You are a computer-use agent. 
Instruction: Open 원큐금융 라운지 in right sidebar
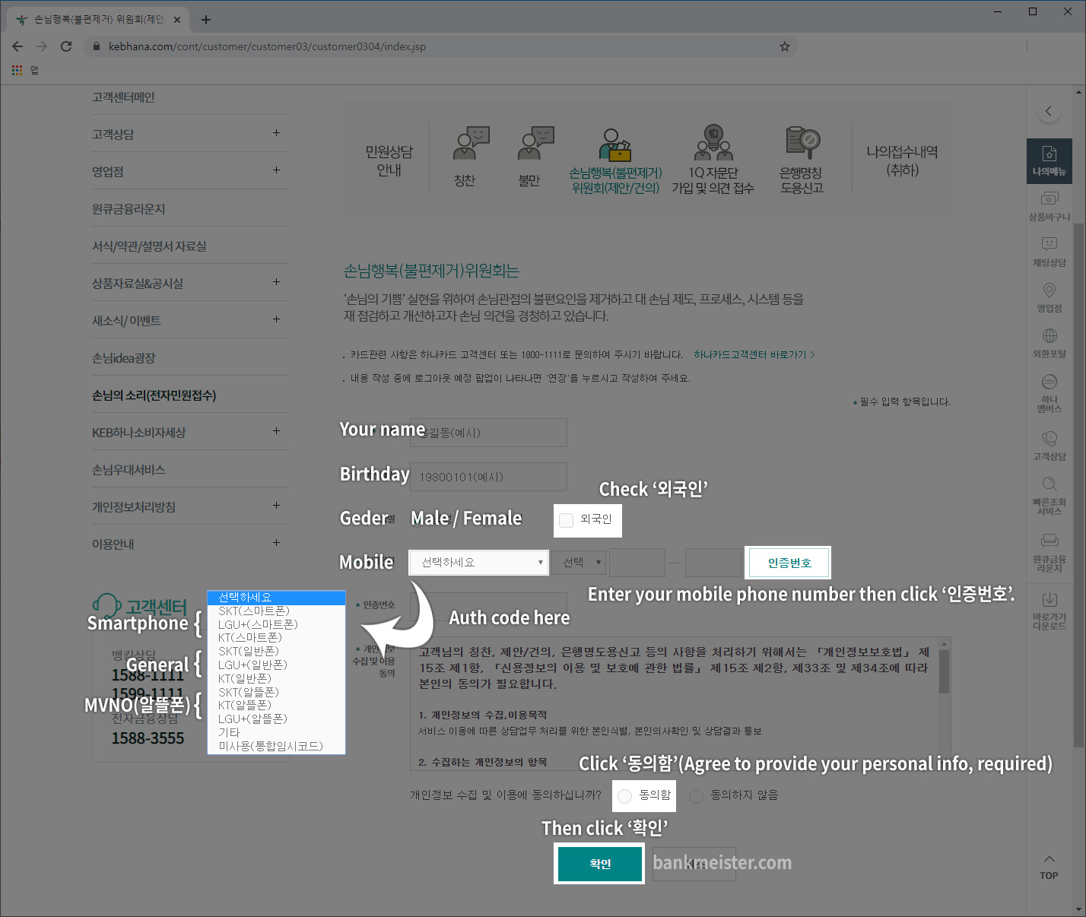1049,553
